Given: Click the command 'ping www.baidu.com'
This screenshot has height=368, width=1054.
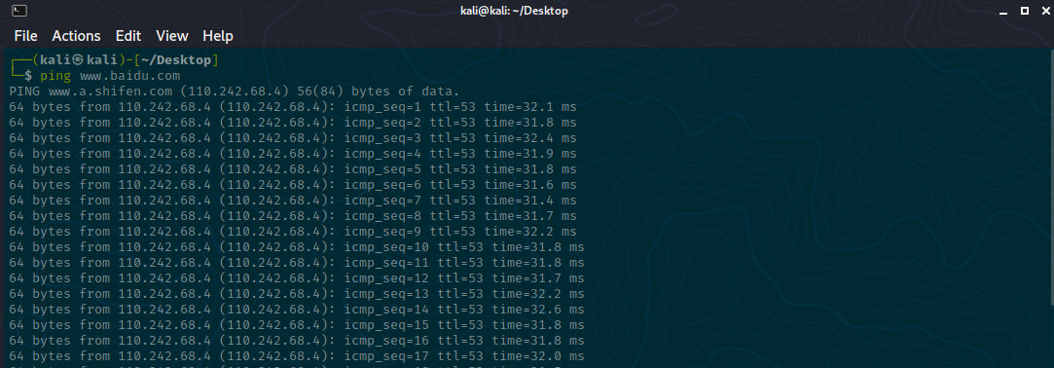Looking at the screenshot, I should click(110, 76).
